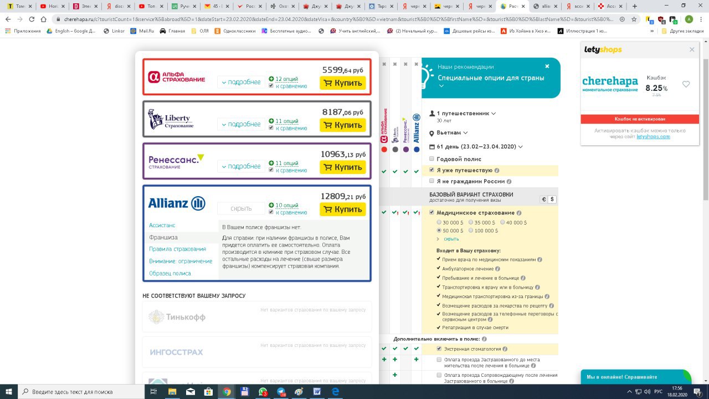Open Liberty '11 опций' link
This screenshot has height=399, width=709.
click(x=287, y=121)
